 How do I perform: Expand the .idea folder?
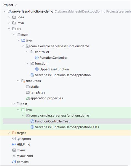click(9, 17)
